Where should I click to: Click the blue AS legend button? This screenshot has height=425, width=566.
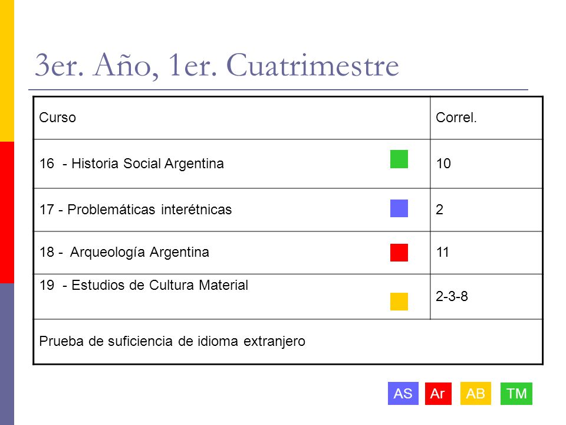[403, 393]
